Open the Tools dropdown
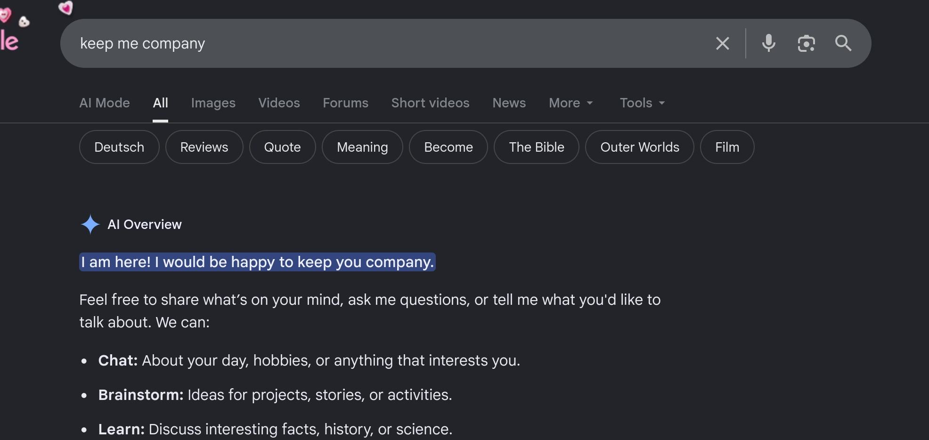This screenshot has height=440, width=929. tap(642, 103)
